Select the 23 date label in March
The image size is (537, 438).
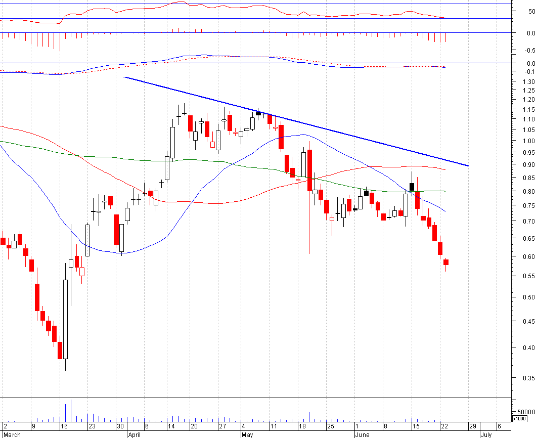click(92, 426)
